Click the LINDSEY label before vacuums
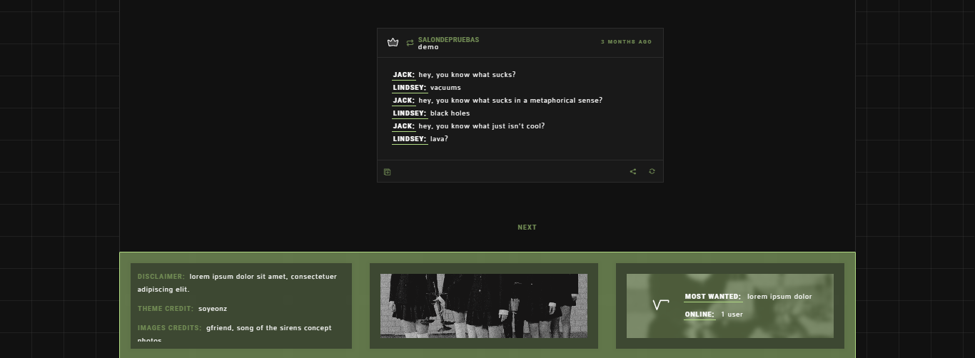The height and width of the screenshot is (358, 975). [410, 88]
